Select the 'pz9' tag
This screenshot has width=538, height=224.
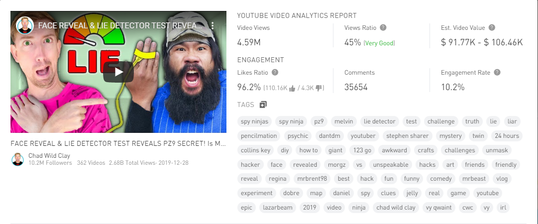319,121
